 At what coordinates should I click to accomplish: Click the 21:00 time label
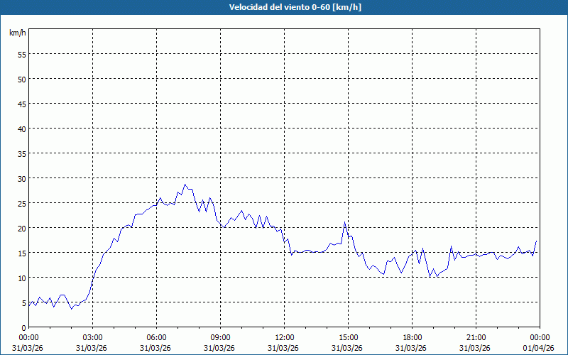tap(476, 337)
